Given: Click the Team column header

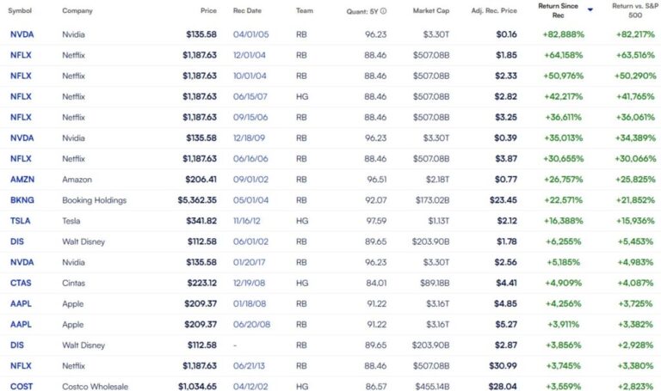Looking at the screenshot, I should pyautogui.click(x=304, y=11).
